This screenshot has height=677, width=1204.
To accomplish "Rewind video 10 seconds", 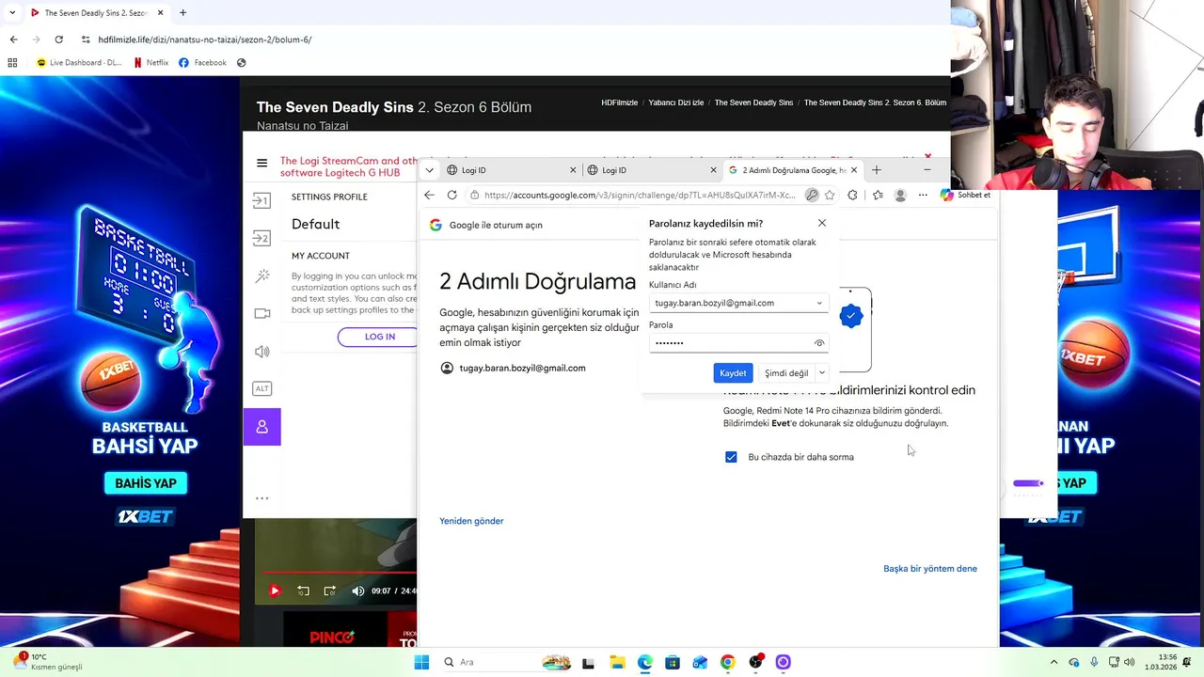I will pos(303,590).
